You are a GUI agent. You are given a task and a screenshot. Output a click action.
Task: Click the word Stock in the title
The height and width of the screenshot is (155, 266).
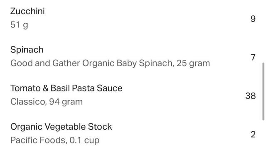[100, 127]
